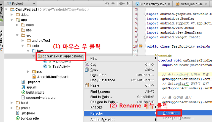Open the New submenu

click(121, 59)
